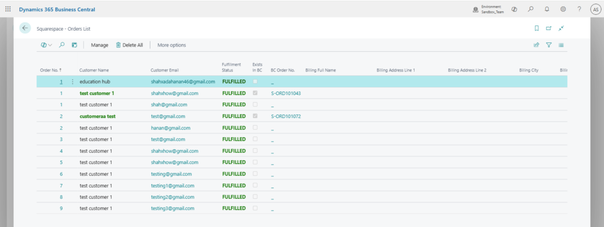Open notifications bell

pyautogui.click(x=547, y=9)
